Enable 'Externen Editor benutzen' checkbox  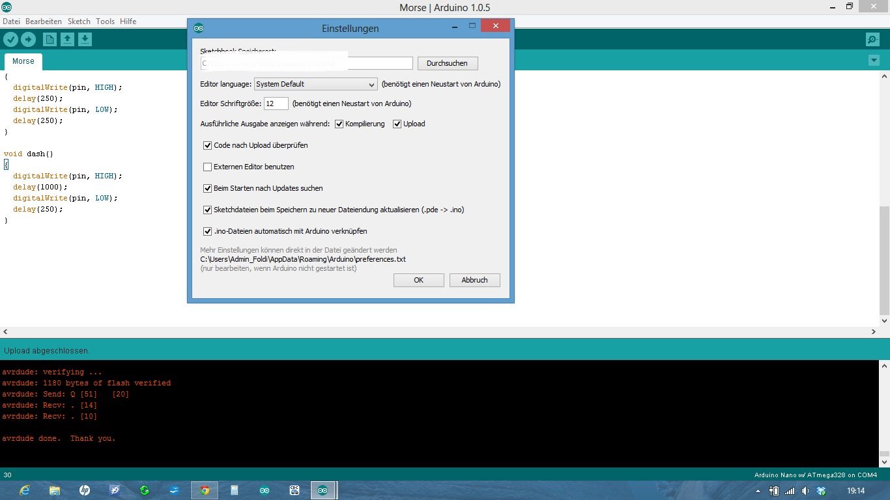coord(208,167)
